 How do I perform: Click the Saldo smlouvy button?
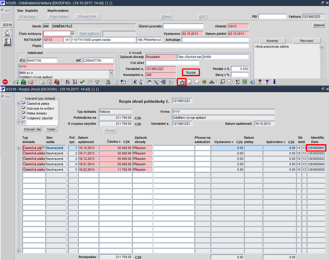click(90, 34)
